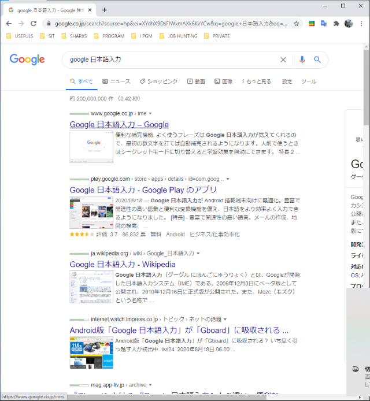Open the USEFULS bookmark folder
Image resolution: width=370 pixels, height=401 pixels.
coord(20,36)
